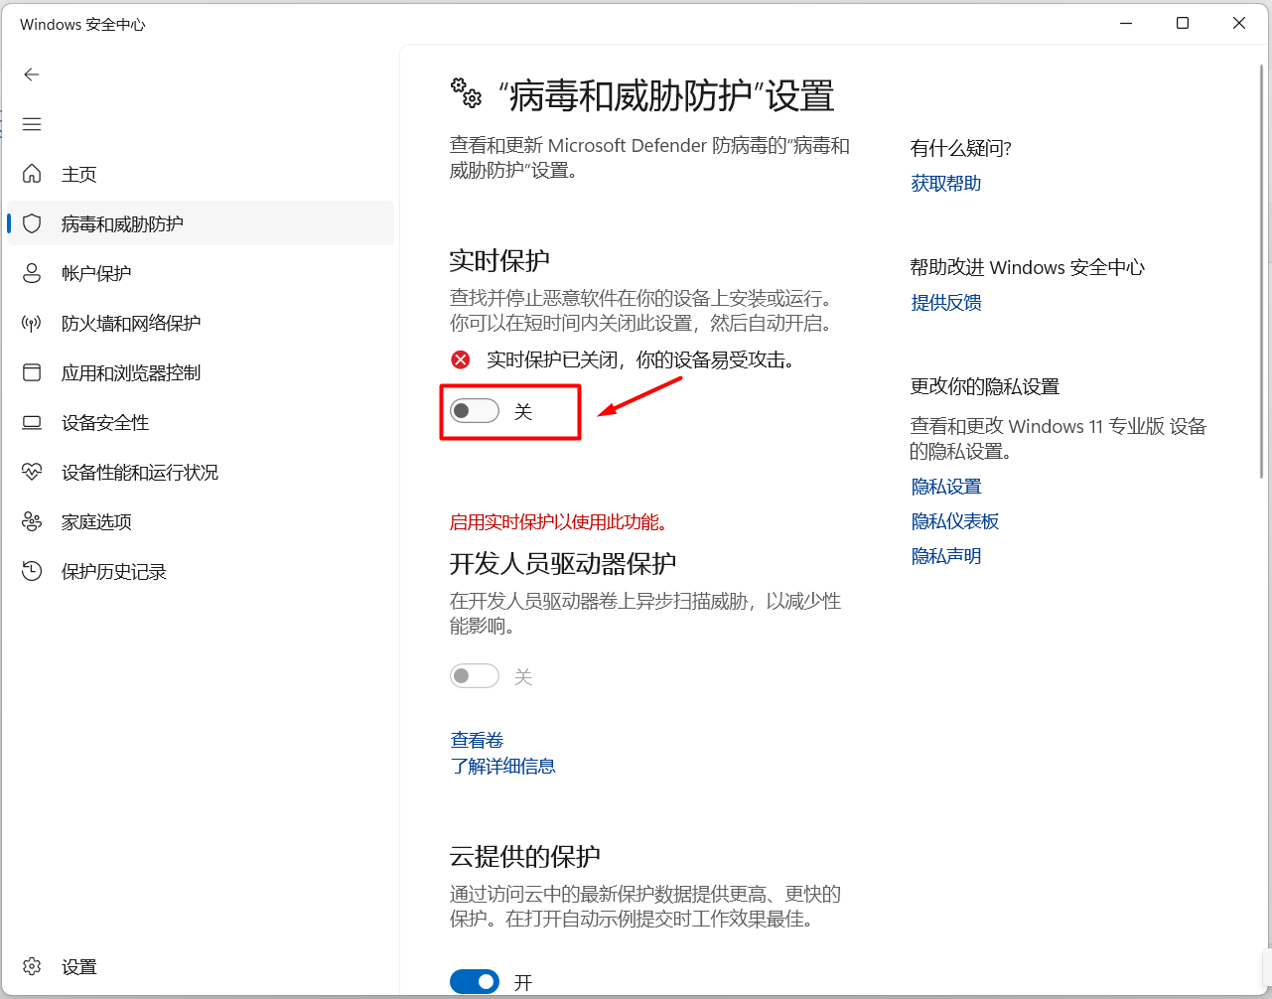1272x999 pixels.
Task: Click the 帐户保护 person icon
Action: [32, 273]
